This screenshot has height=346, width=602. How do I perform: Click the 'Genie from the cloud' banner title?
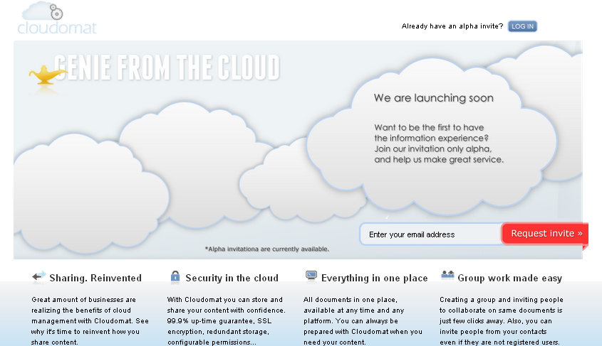(167, 67)
